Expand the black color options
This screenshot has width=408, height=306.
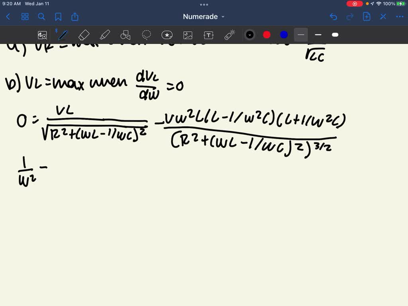(250, 35)
